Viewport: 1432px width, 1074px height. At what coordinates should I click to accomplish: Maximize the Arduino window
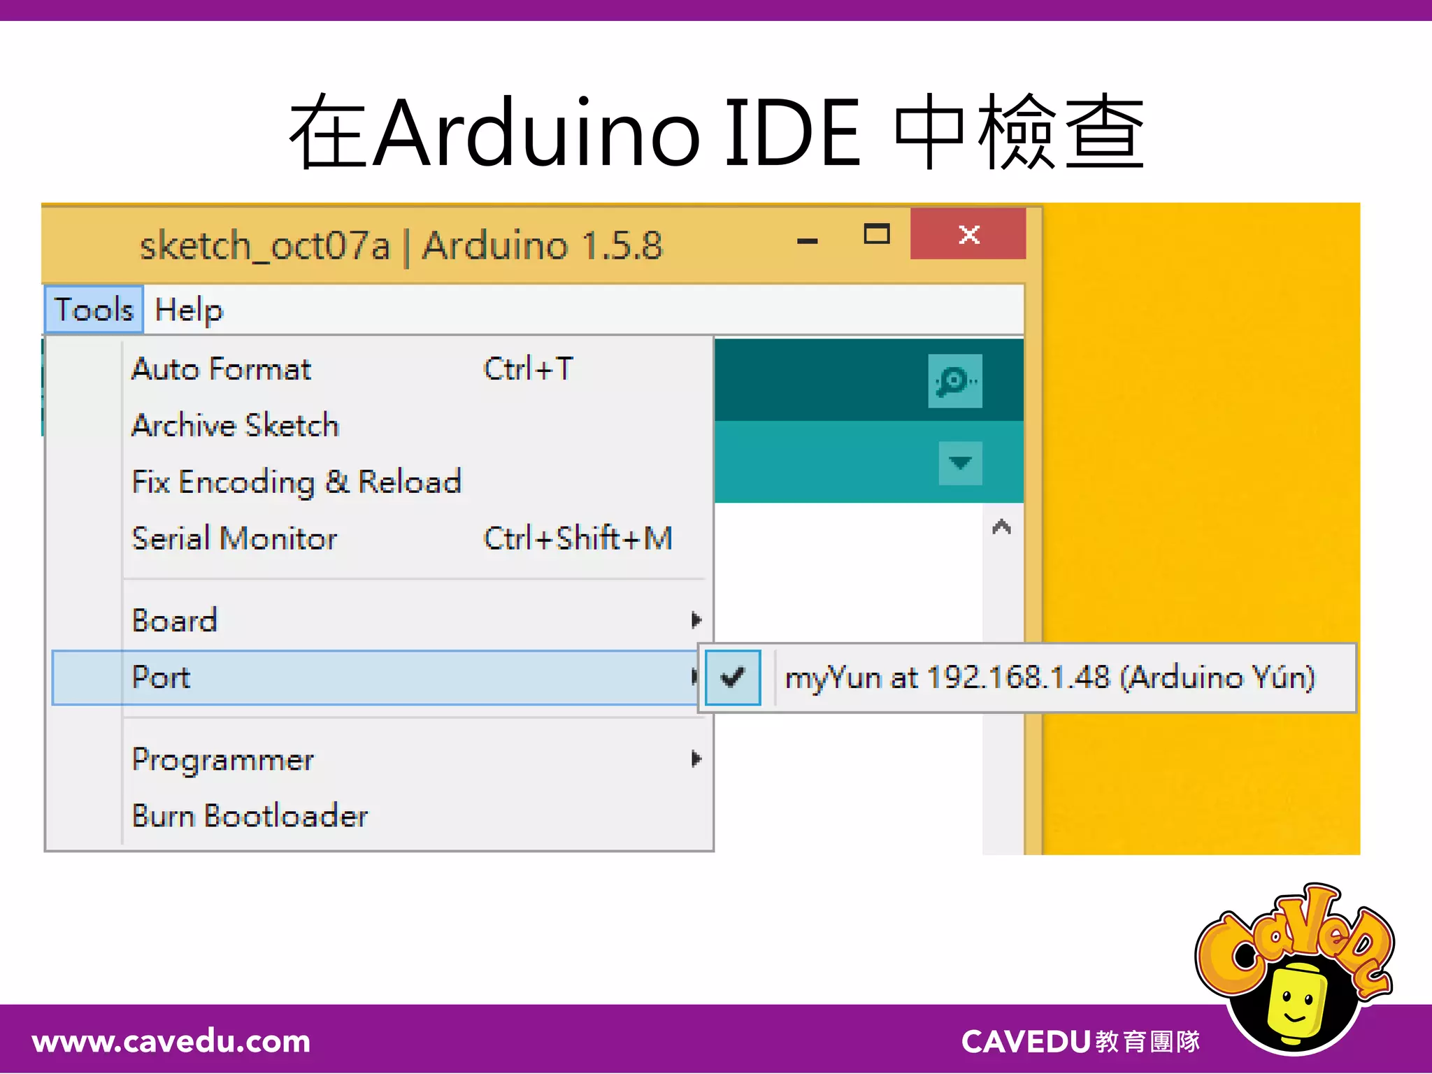pos(877,234)
